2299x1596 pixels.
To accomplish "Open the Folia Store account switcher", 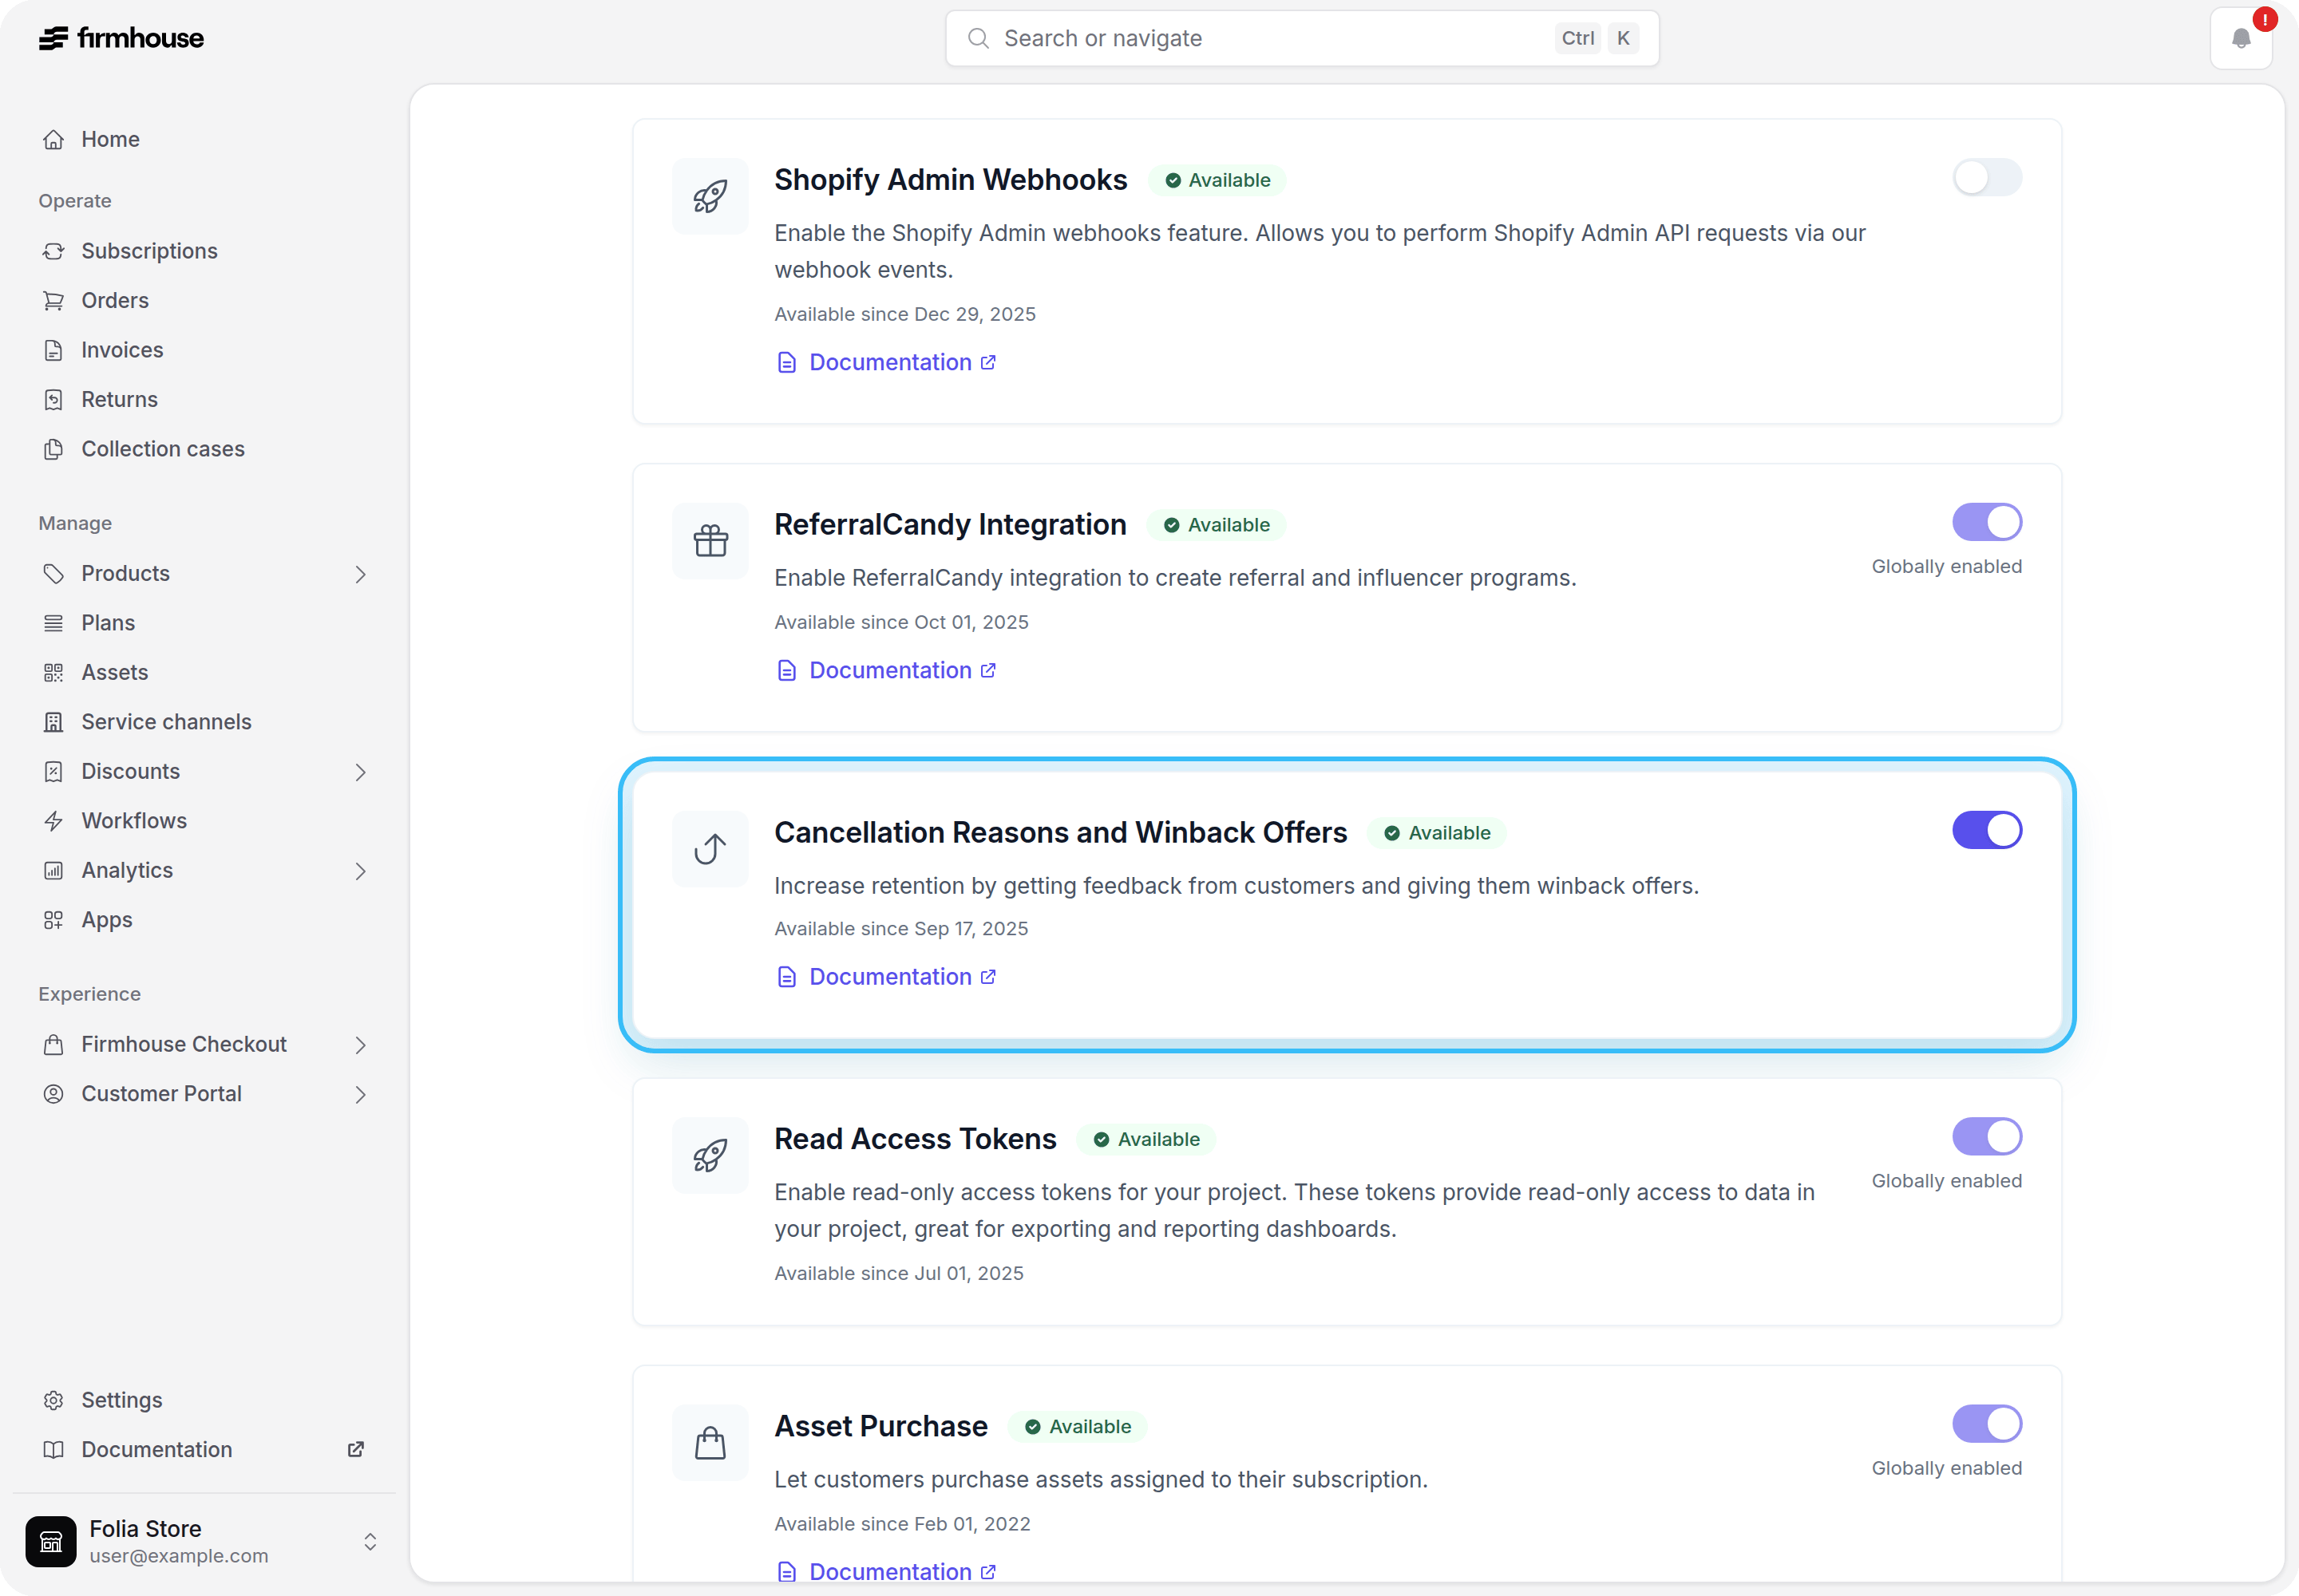I will 370,1541.
